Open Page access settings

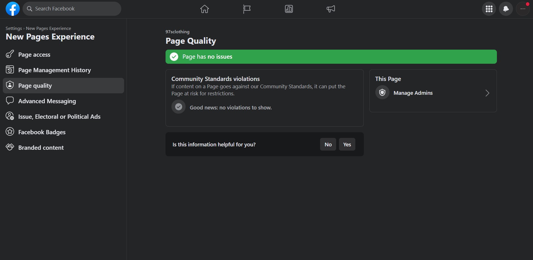[63, 54]
